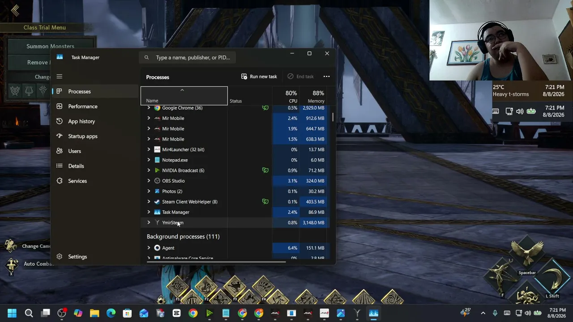The image size is (573, 322).
Task: Expand the Mir4Launcher (32 bit) process
Action: [149, 149]
